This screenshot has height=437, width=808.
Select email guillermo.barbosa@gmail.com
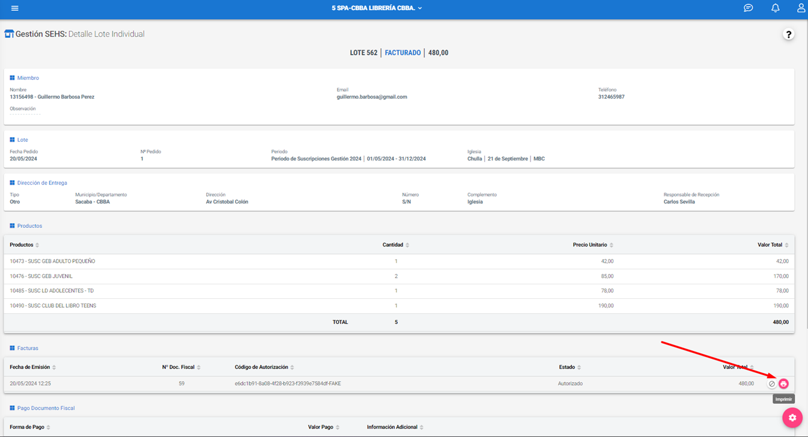coord(372,97)
